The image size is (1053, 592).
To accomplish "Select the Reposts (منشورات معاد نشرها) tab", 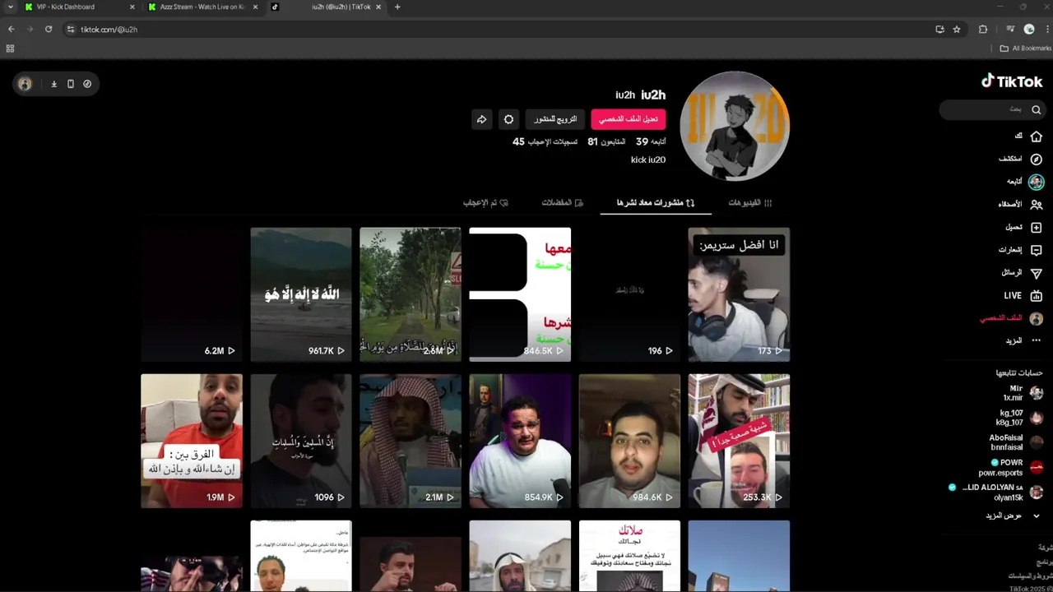I will [x=656, y=202].
